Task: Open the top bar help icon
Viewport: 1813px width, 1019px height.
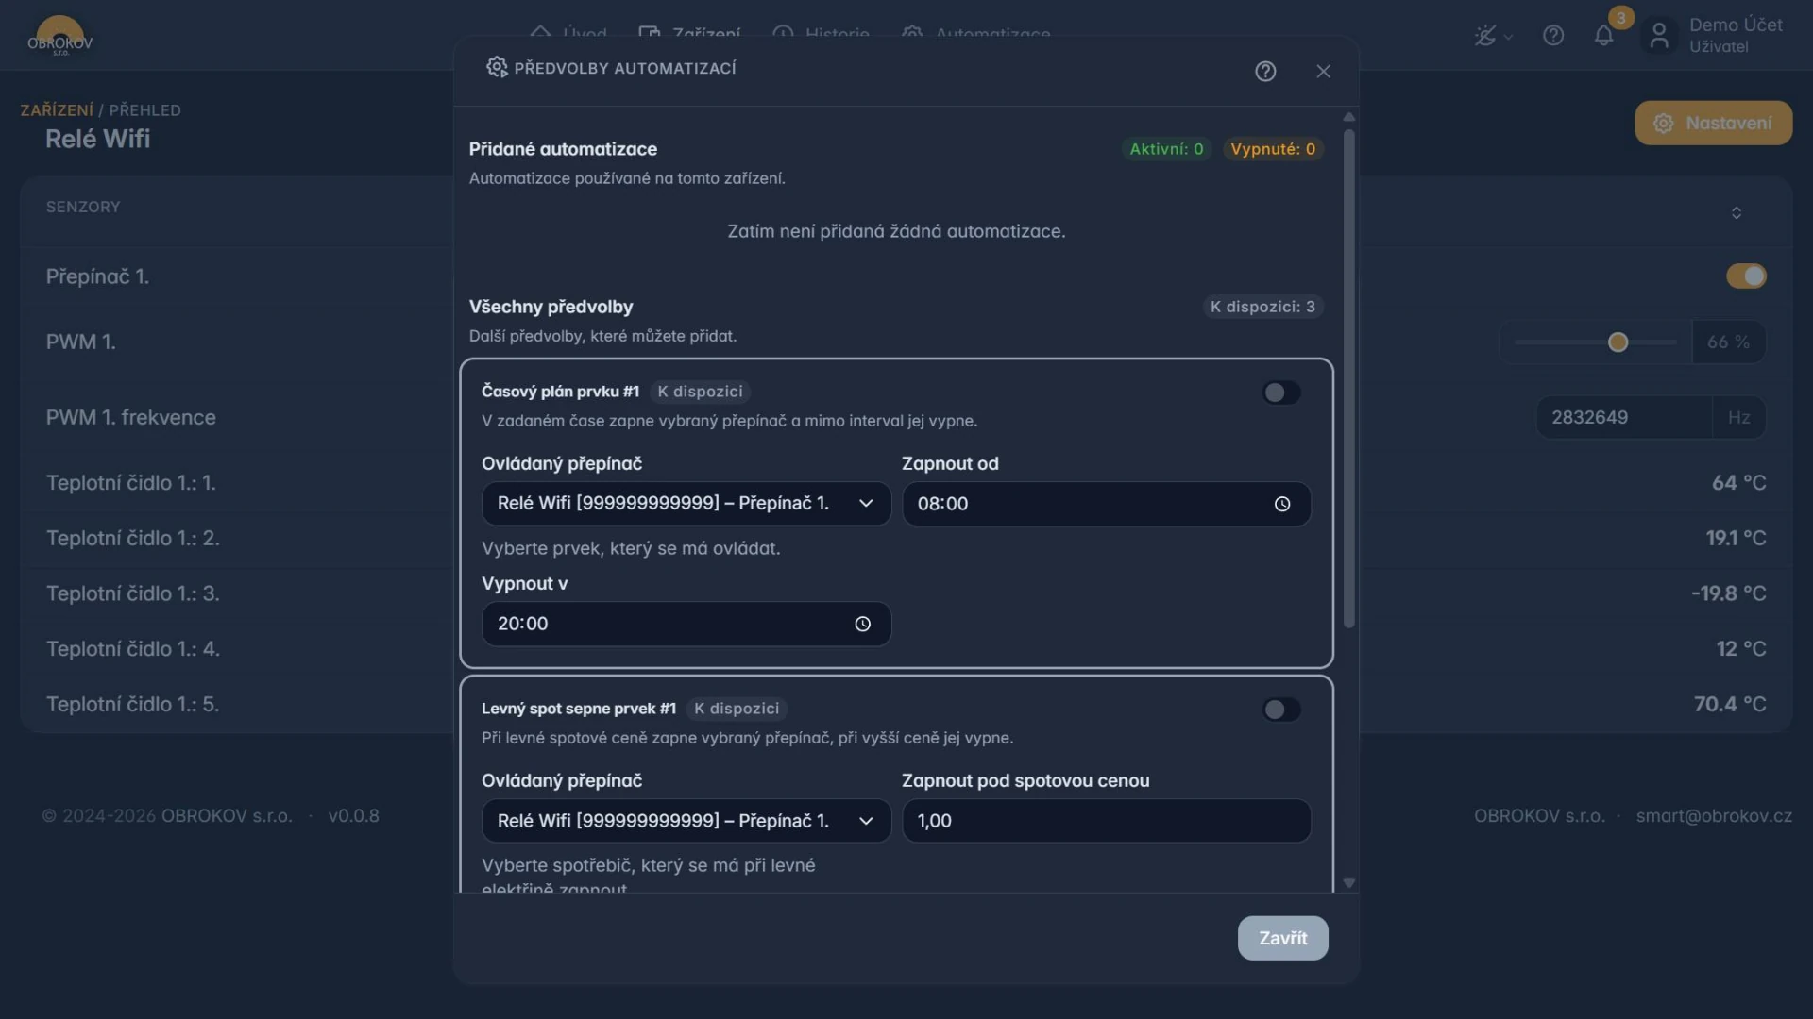Action: 1553,36
